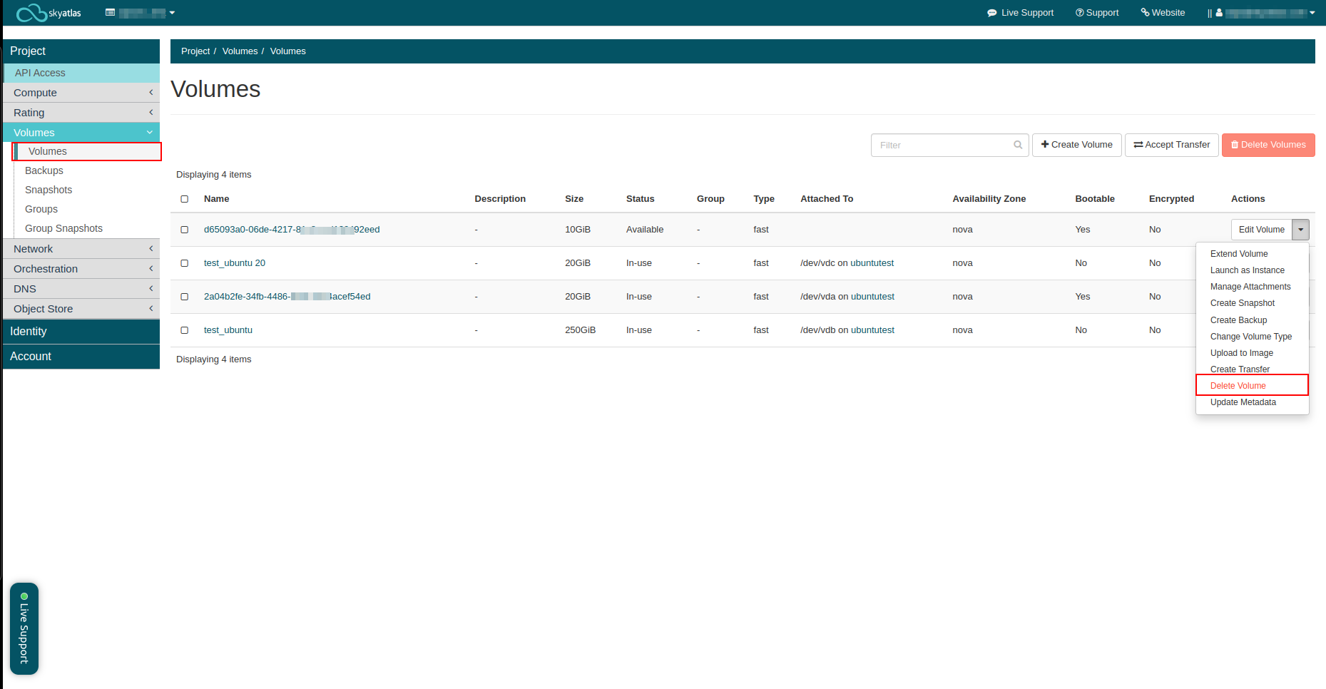Screen dimensions: 1326x689
Task: Click the Create Volume button
Action: (1076, 145)
